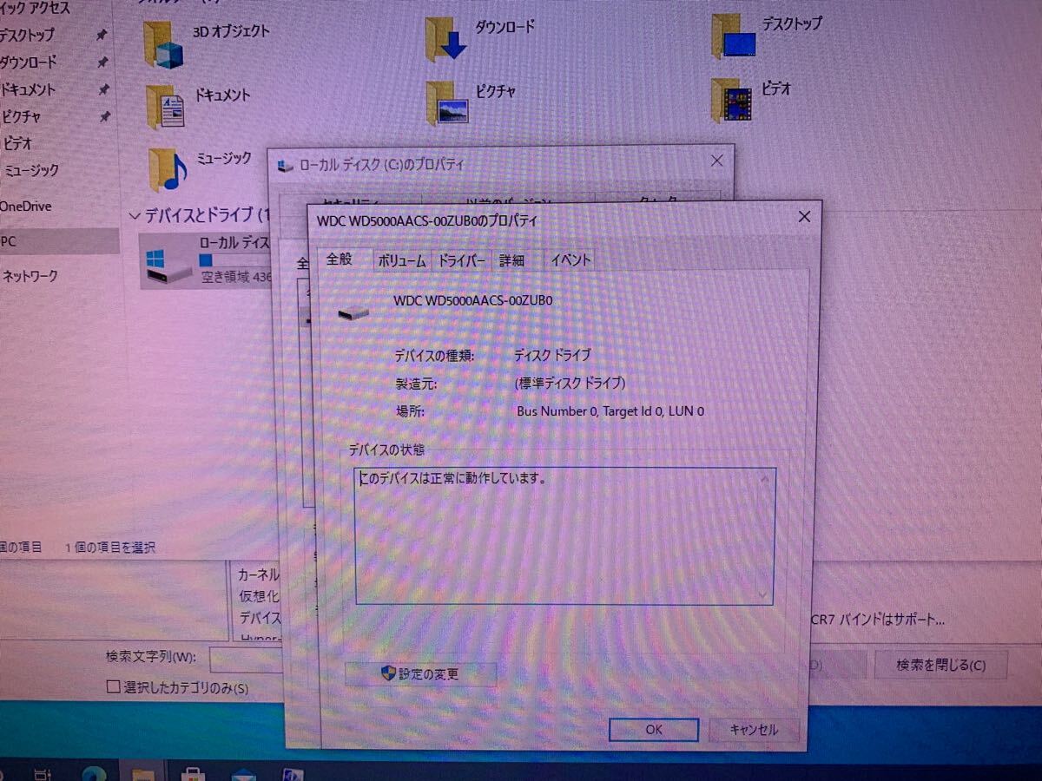Open the ビデオ folder icon in main pane
The height and width of the screenshot is (781, 1042).
(730, 99)
